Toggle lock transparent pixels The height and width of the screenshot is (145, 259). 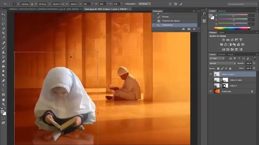218,68
